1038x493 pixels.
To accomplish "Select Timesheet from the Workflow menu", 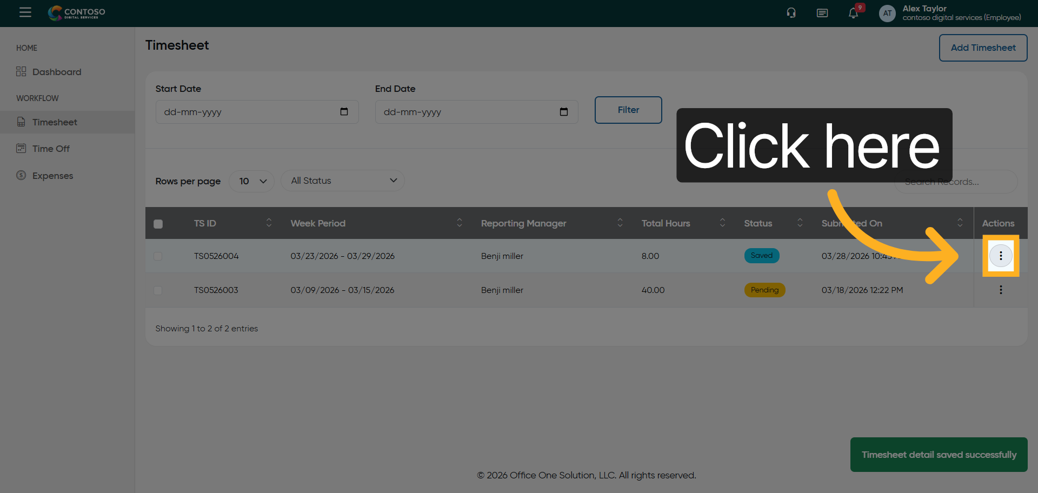I will click(x=55, y=122).
